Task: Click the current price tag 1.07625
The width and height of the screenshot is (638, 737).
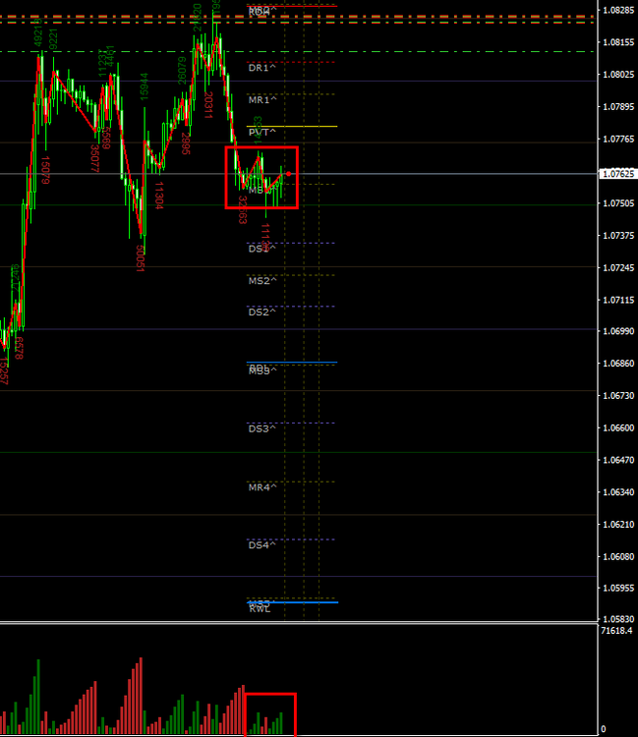Action: (x=618, y=174)
